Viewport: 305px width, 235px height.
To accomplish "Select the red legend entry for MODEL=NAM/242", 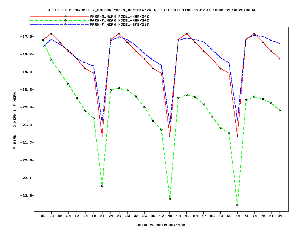I will point(90,16).
